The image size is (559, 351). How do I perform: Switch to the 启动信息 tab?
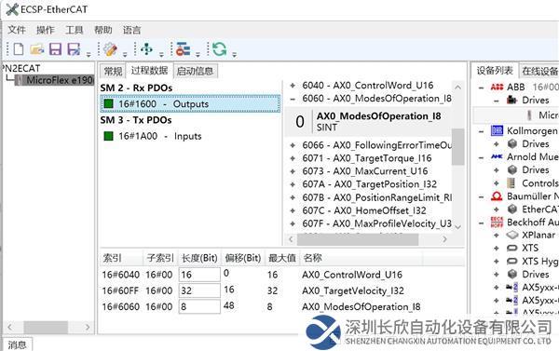point(195,71)
